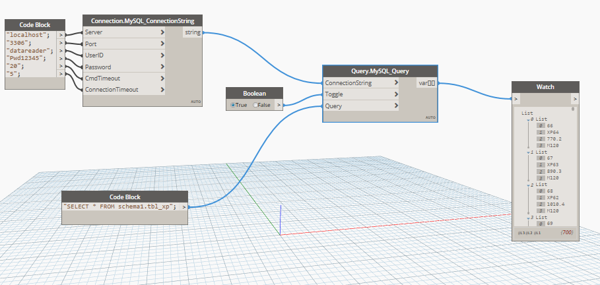
Task: Click the CmdTimeout input port label
Action: point(102,78)
